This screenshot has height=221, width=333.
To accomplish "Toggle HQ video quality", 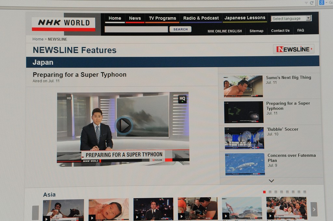I will 182,99.
